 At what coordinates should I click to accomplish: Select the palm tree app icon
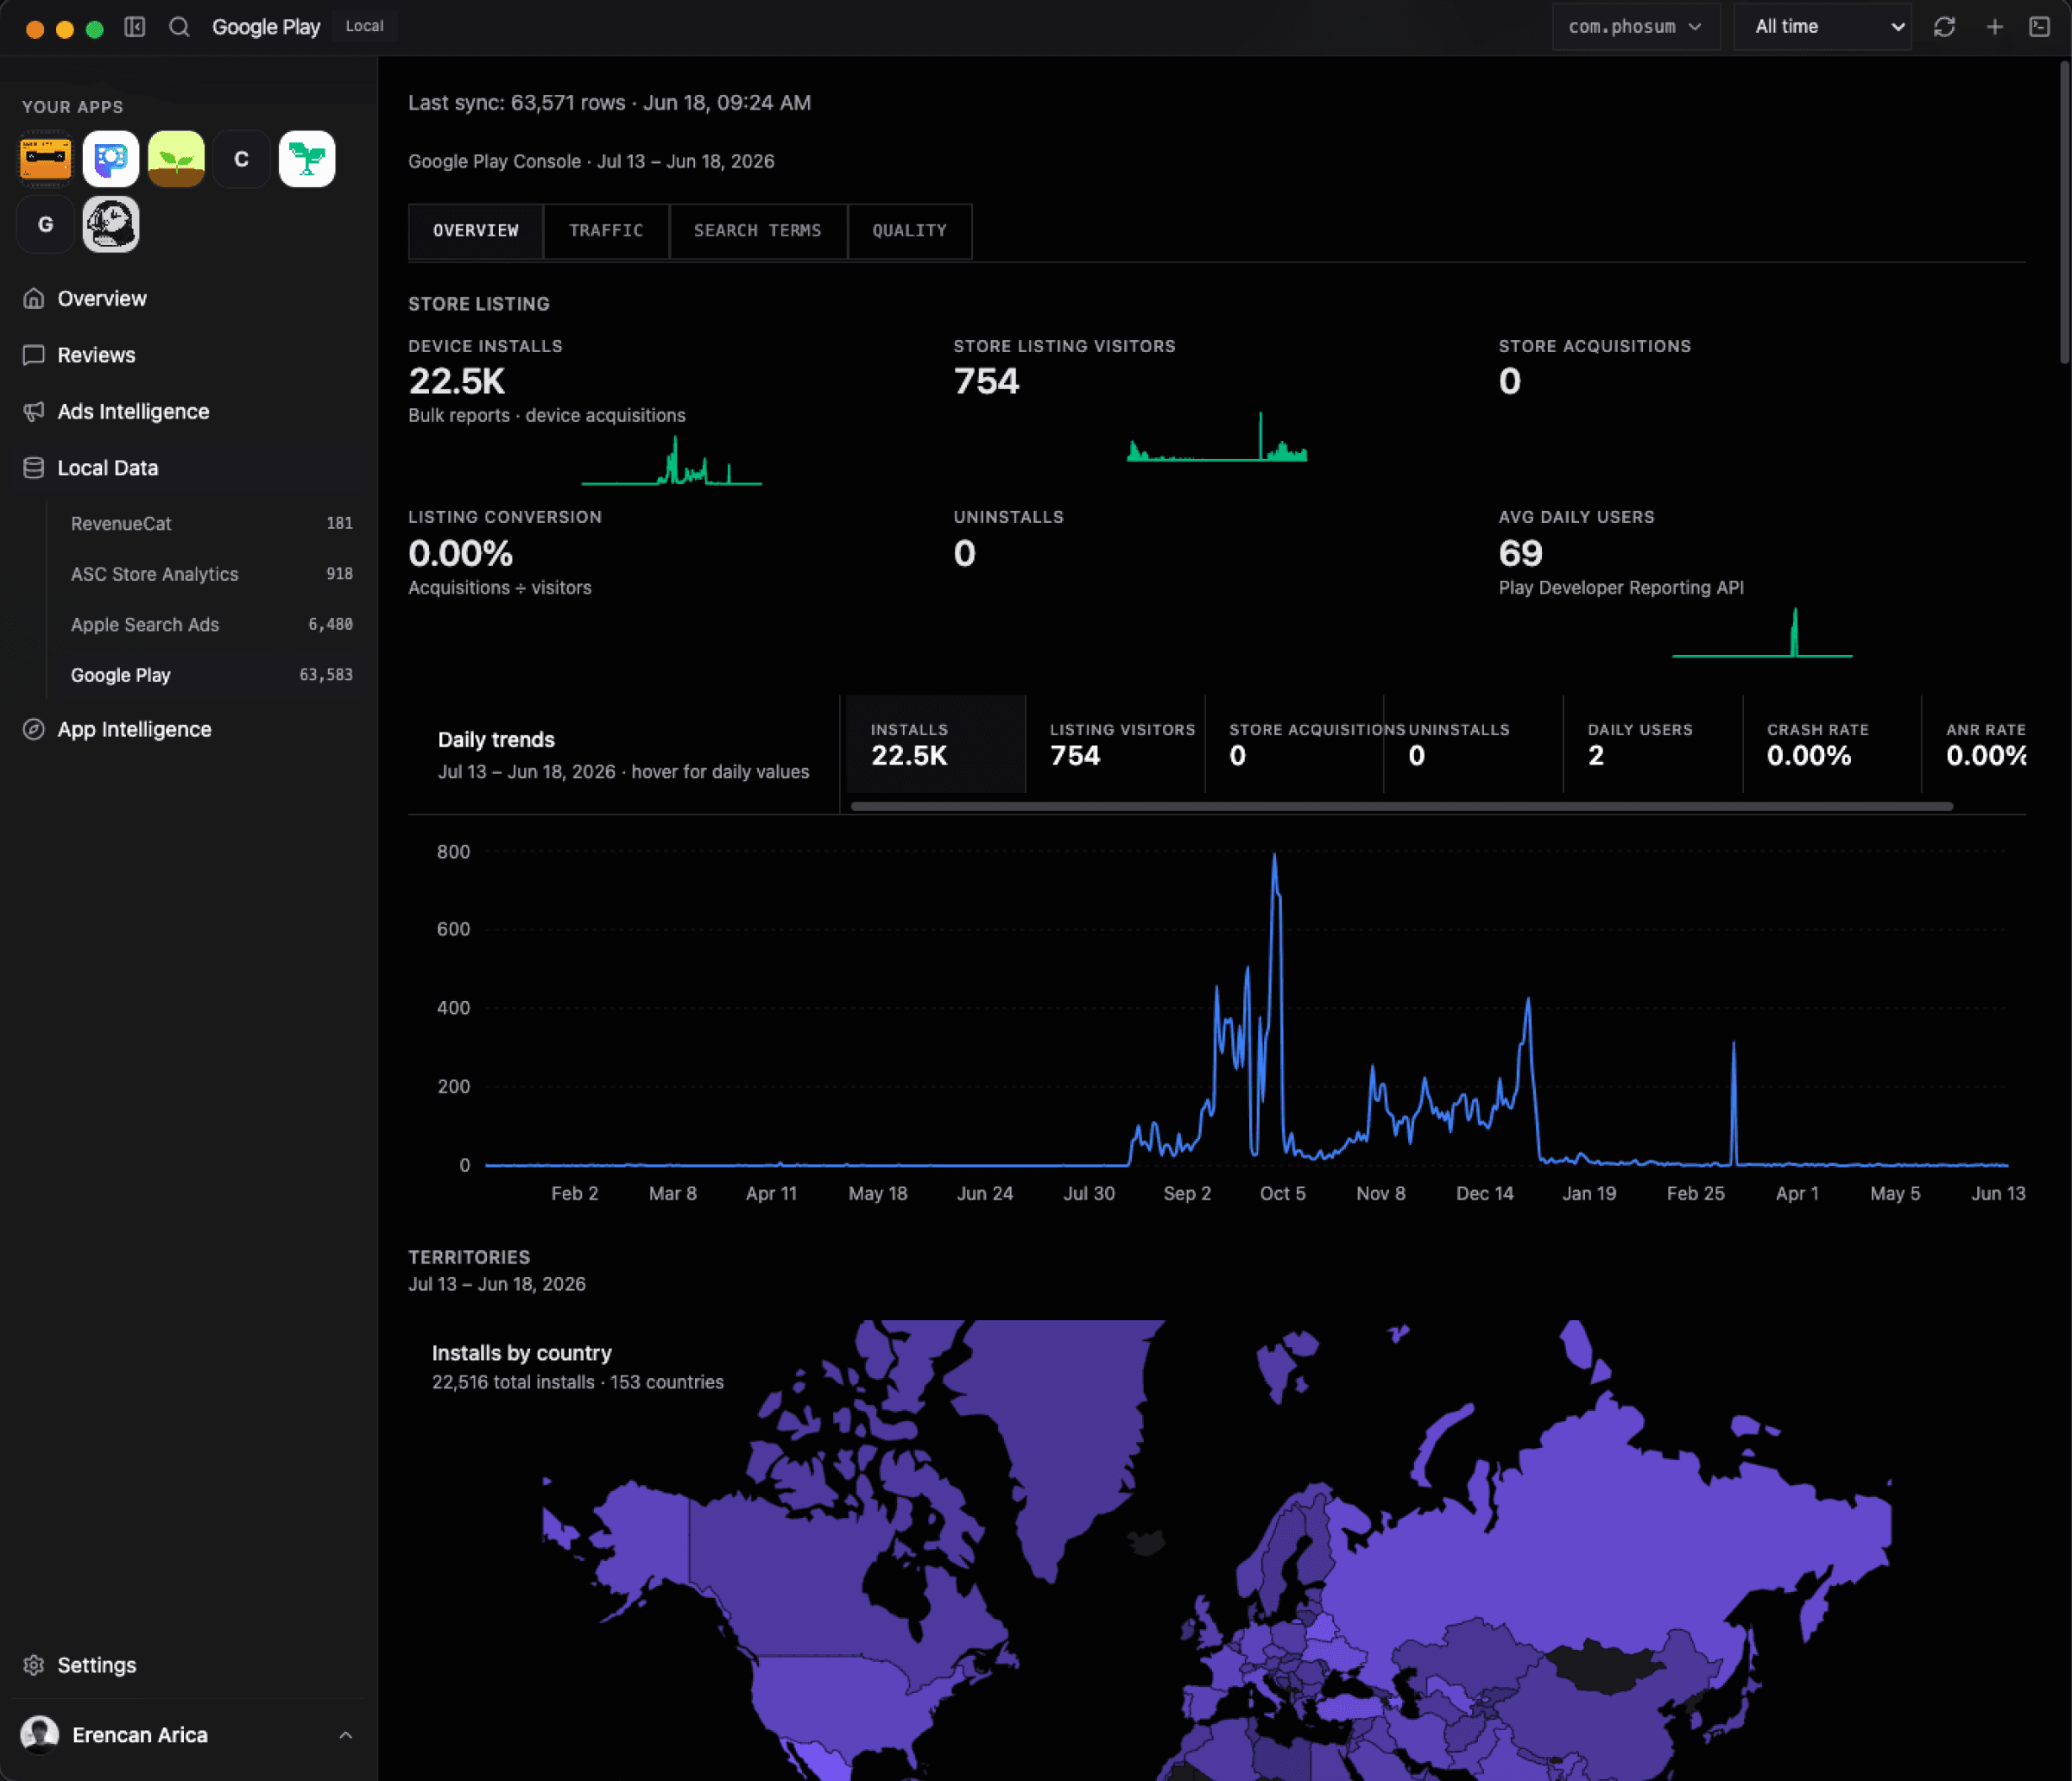(307, 159)
